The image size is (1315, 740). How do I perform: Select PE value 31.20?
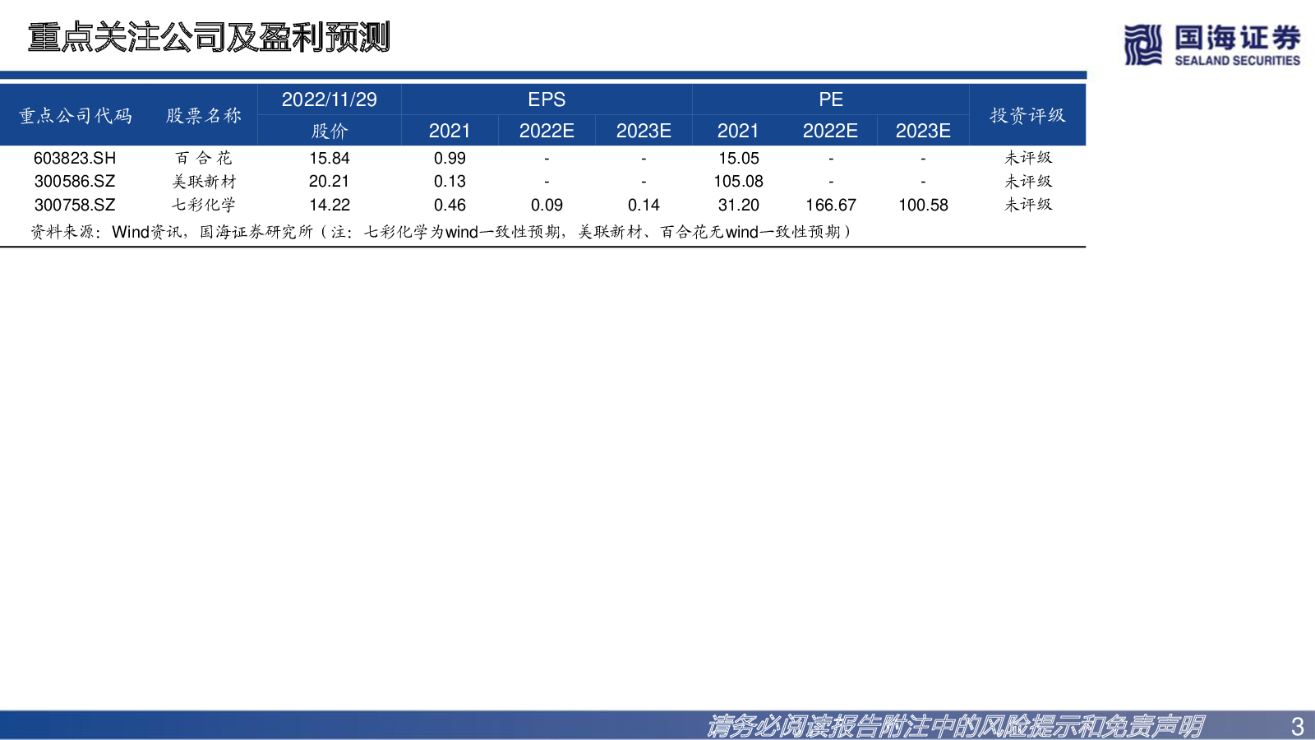739,205
